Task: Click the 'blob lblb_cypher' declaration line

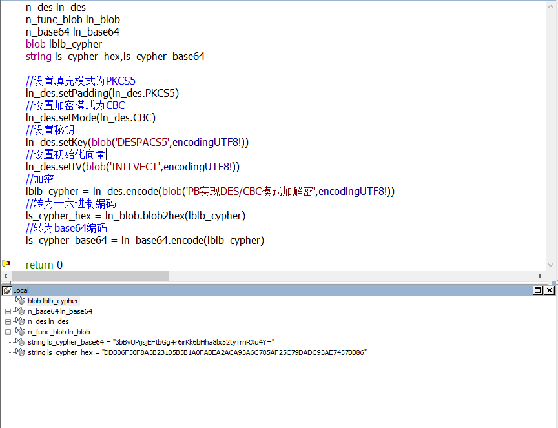Action: point(64,44)
